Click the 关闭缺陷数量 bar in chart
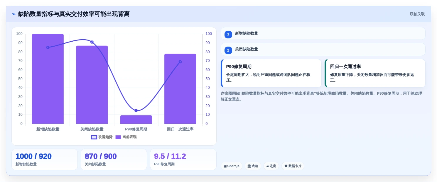Image resolution: width=437 pixels, height=182 pixels. pos(92,85)
